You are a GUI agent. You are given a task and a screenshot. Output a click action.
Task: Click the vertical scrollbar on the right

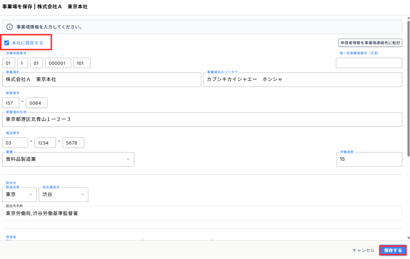408,92
